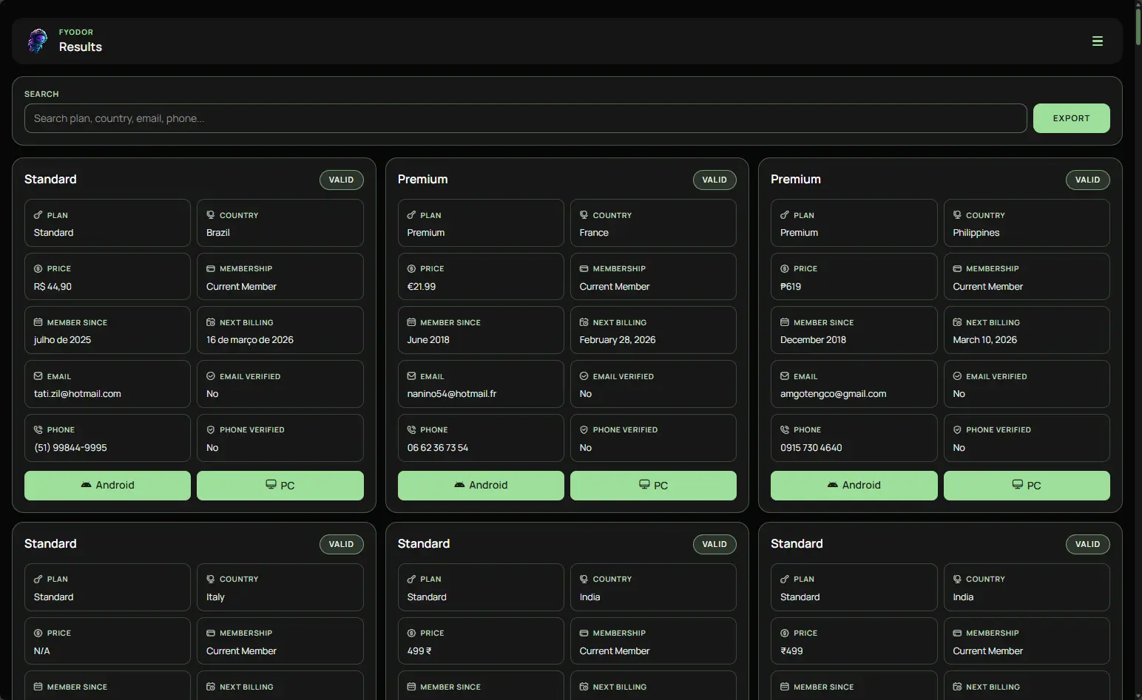
Task: Select email tati.zil@hotmail.com
Action: coord(78,394)
